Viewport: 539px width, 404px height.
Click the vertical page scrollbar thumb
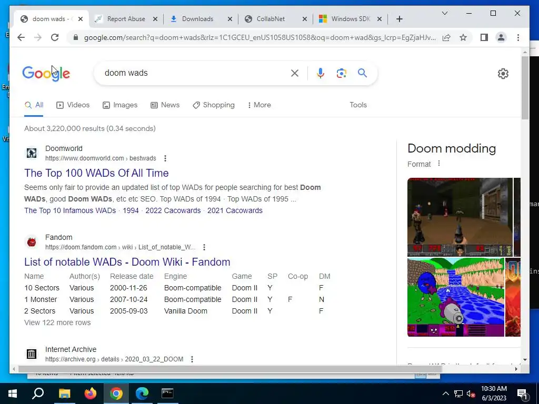point(525,88)
